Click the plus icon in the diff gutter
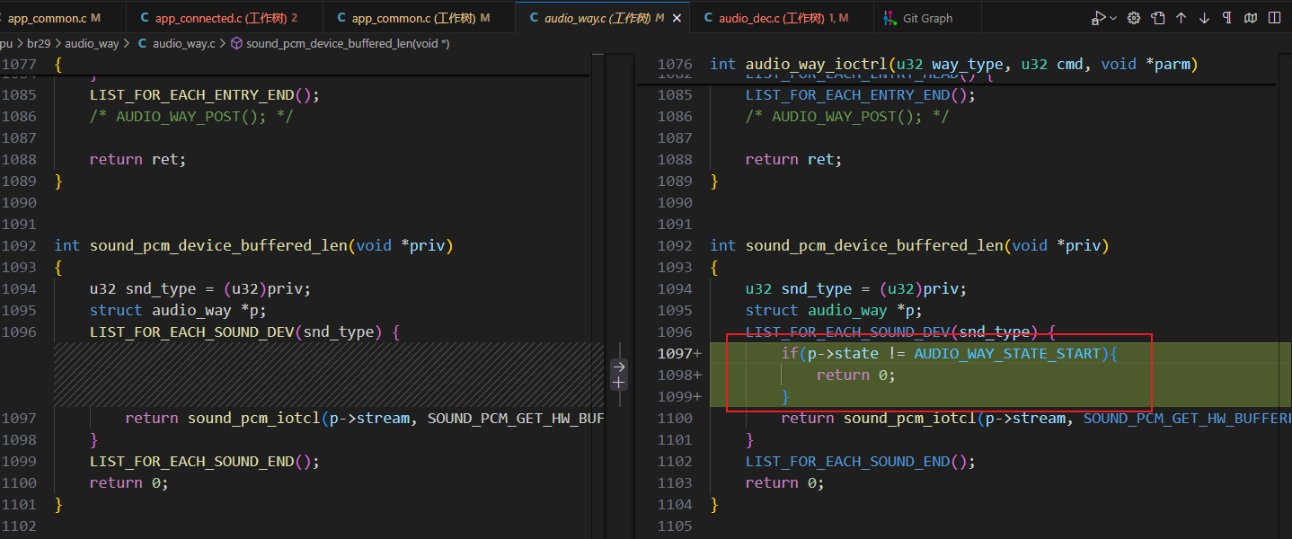Viewport: 1292px width, 539px height. coord(618,383)
